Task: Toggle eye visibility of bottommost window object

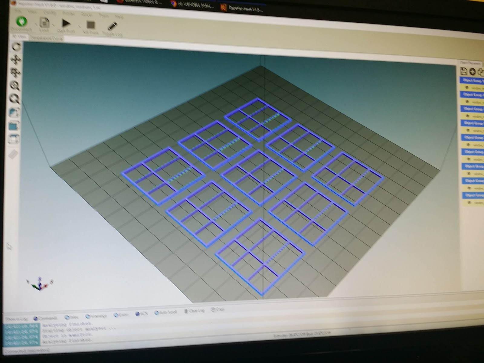Action: point(469,203)
